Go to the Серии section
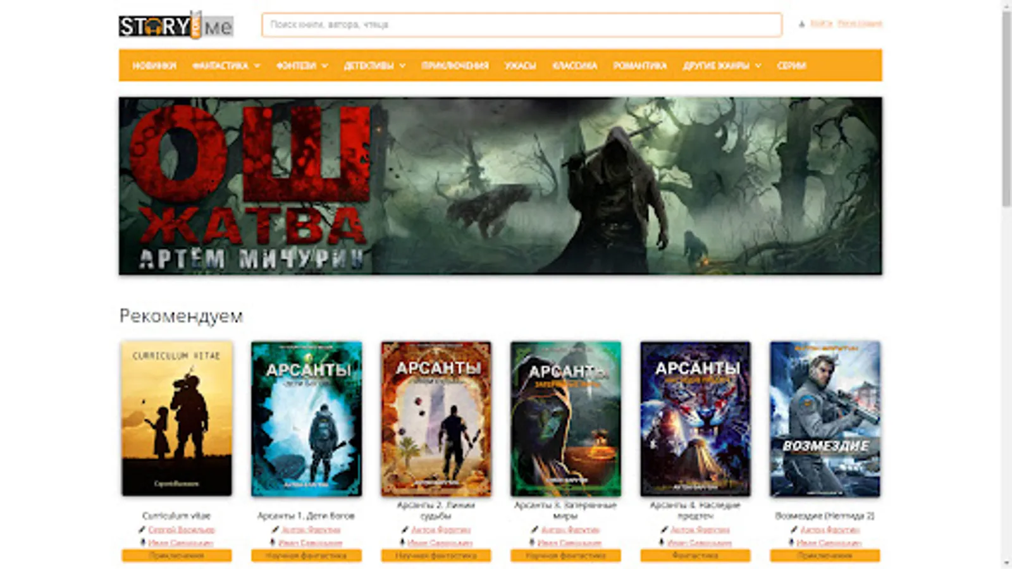Screen dimensions: 1012x569 [x=791, y=66]
